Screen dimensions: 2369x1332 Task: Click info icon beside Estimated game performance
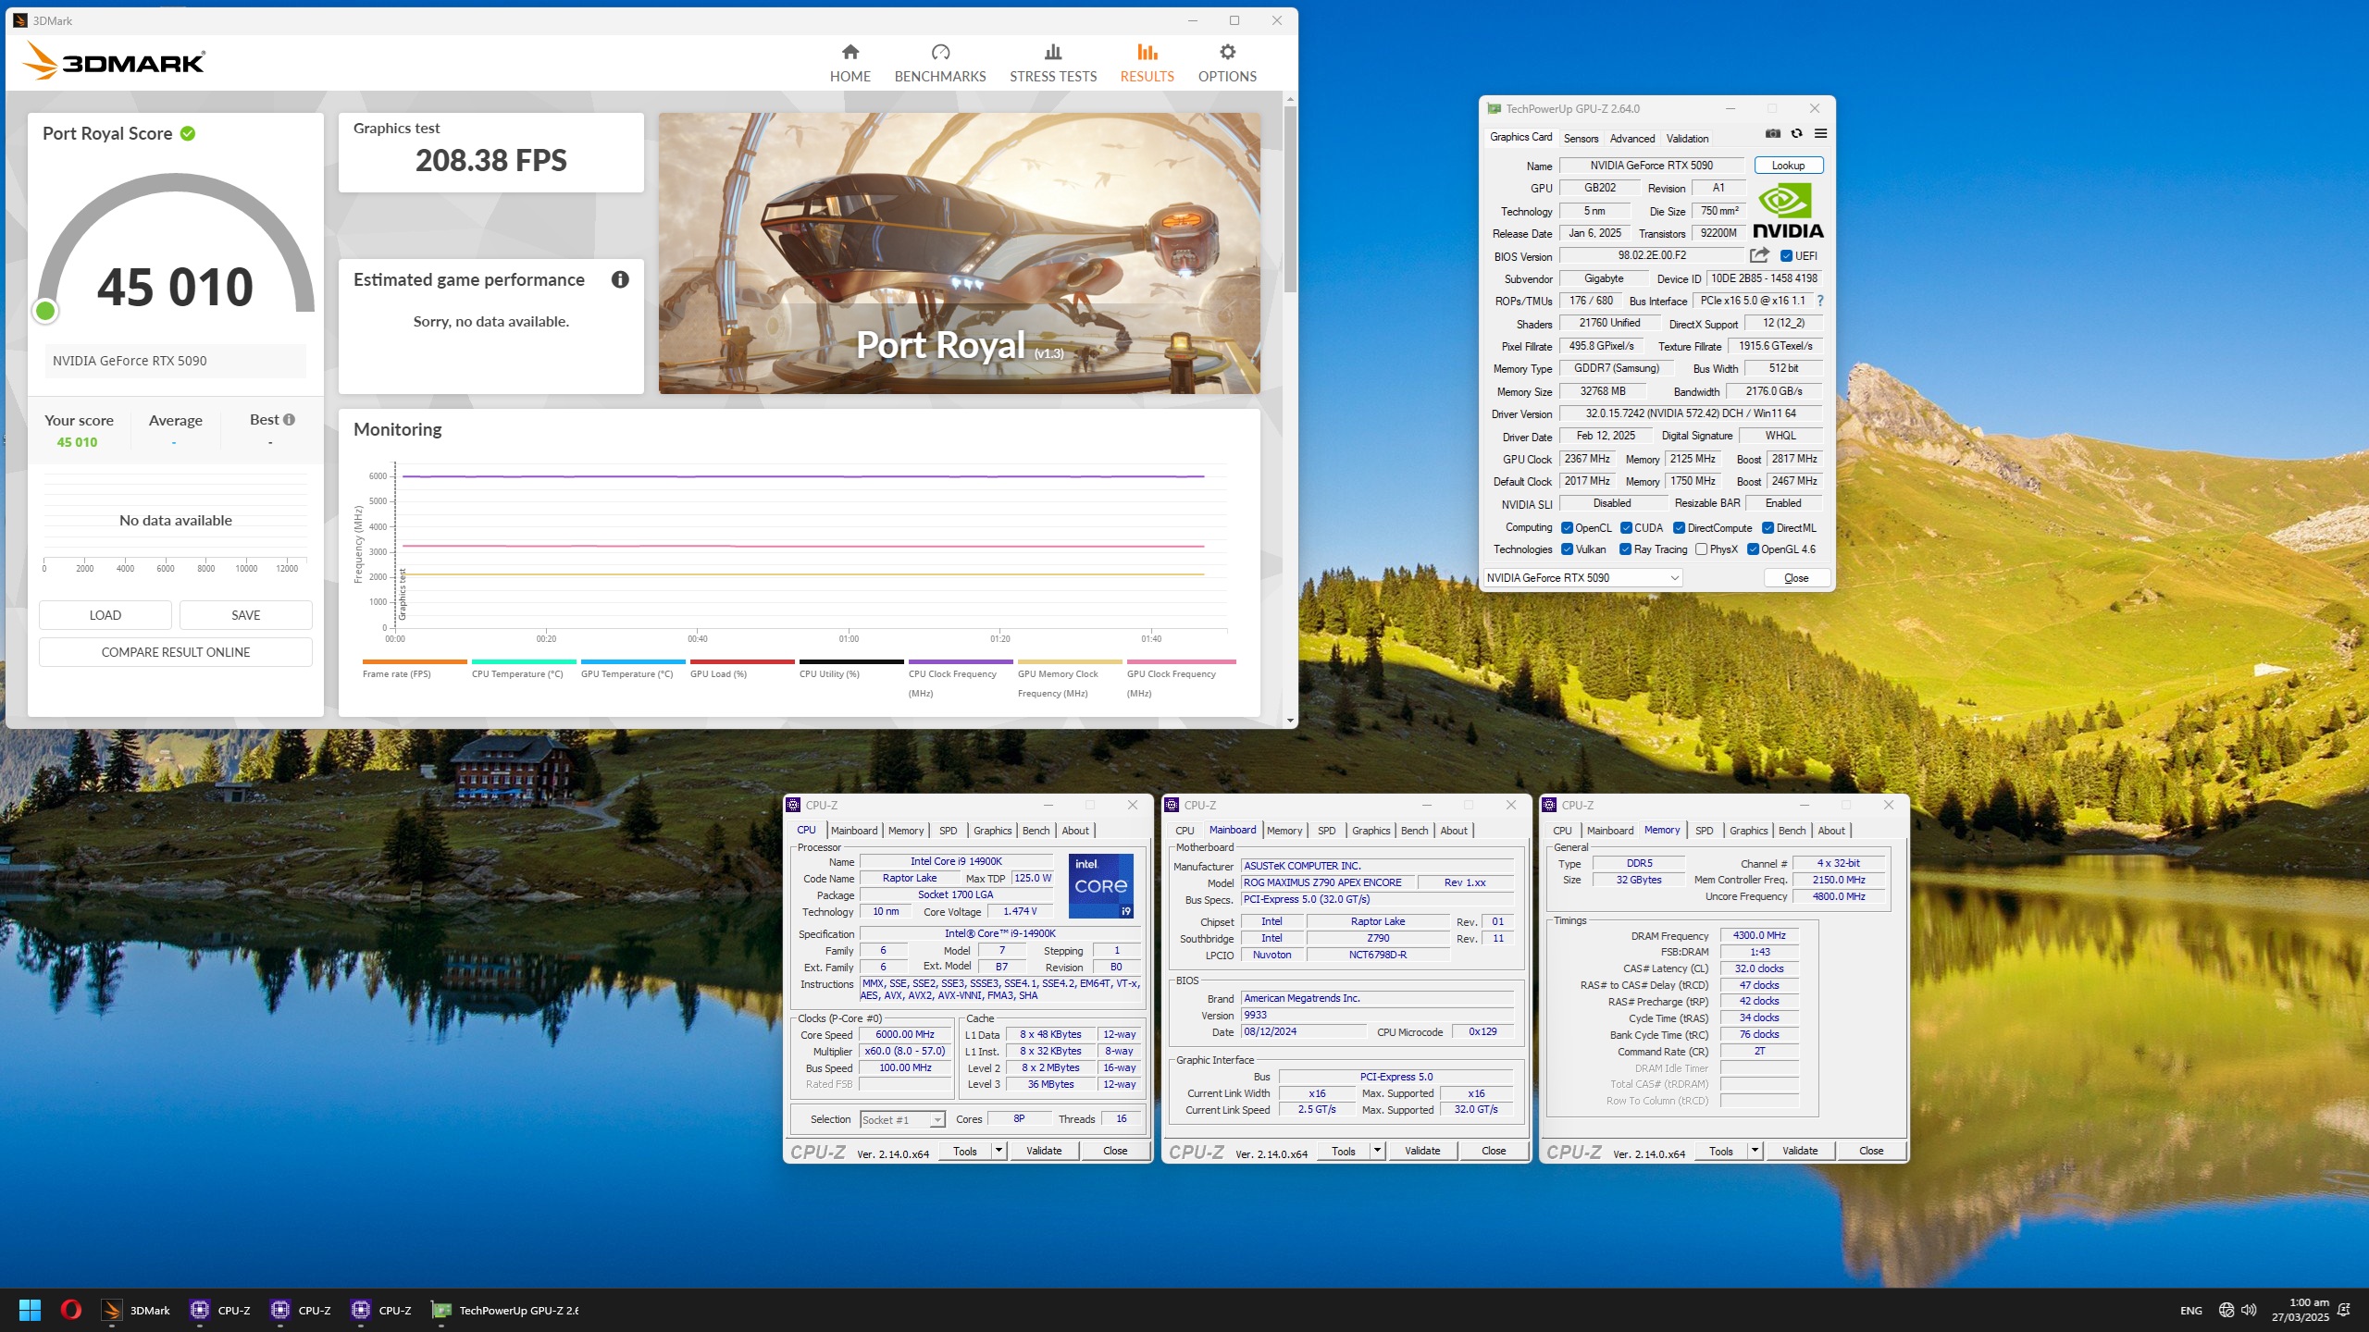point(620,279)
